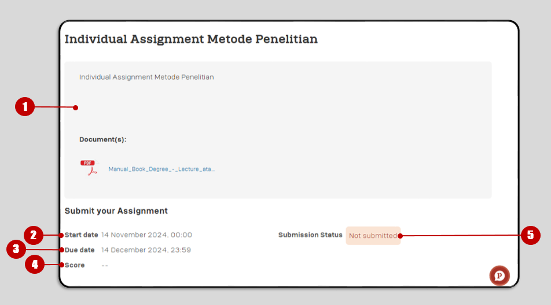This screenshot has width=551, height=305.
Task: Click the empty score value dashes
Action: pos(105,265)
